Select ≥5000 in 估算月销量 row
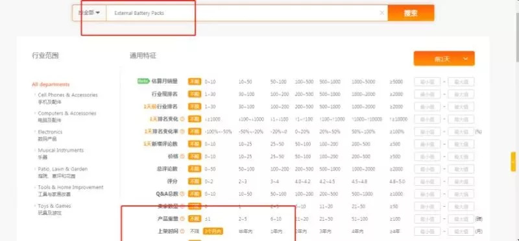The height and width of the screenshot is (241, 519). tap(396, 82)
